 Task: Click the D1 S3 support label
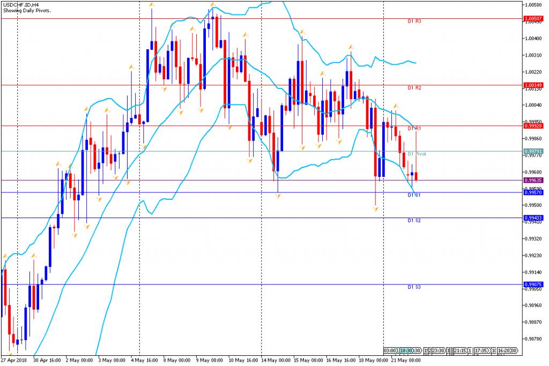point(414,287)
